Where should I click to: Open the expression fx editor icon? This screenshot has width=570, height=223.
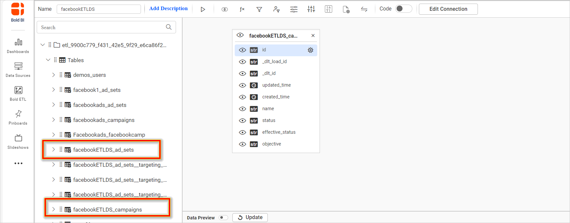[242, 9]
